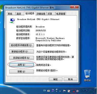Click the network adapter device icon
Screen dimensions: 97x94
coord(12,21)
